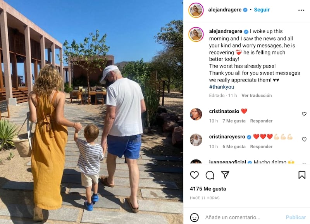Screen dimensions: 310x224
Task: View the 4175 Me gusta likes list
Action: 208,189
